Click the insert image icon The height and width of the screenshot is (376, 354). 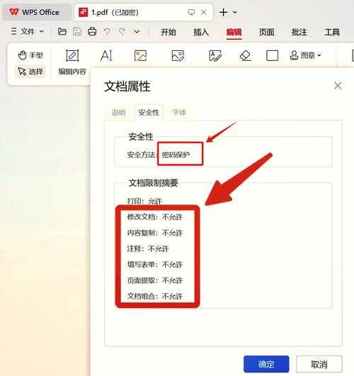(140, 56)
